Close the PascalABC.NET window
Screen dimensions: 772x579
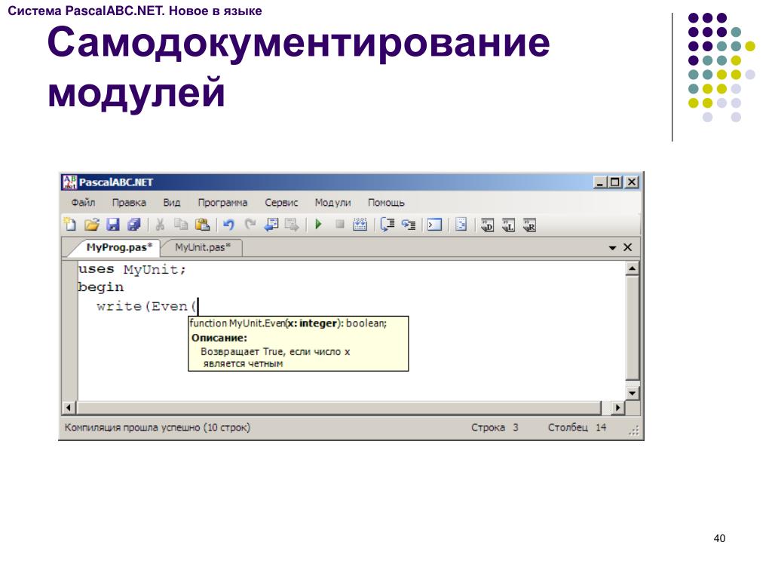632,182
